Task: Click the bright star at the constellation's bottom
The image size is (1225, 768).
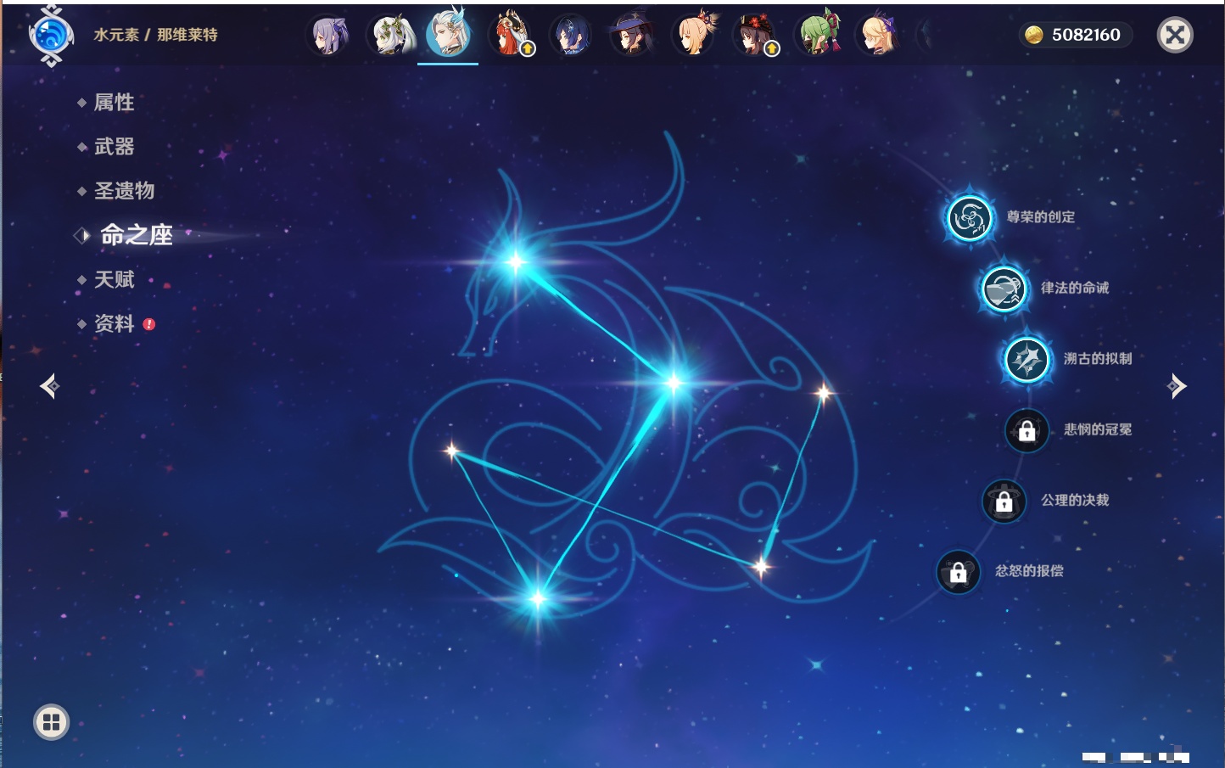Action: [x=537, y=599]
